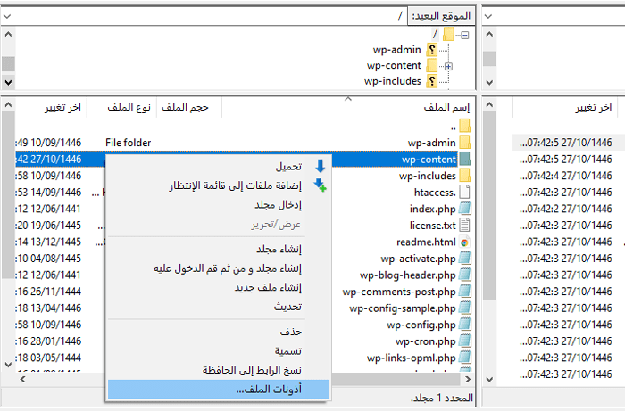Viewport: 625px width, 411px height.
Task: Click local pane tree scrollbar up arrow
Action: click(x=489, y=35)
